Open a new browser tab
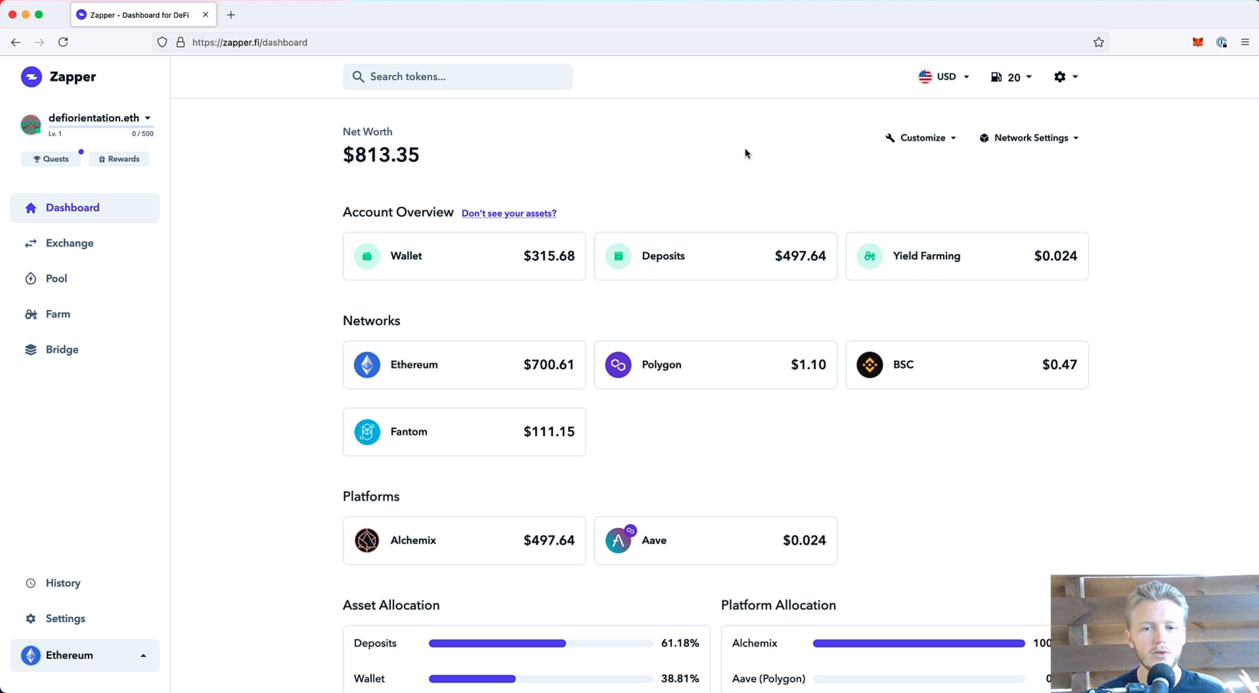 tap(231, 15)
